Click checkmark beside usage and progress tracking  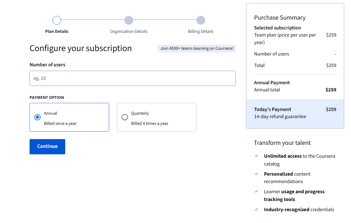click(x=257, y=192)
